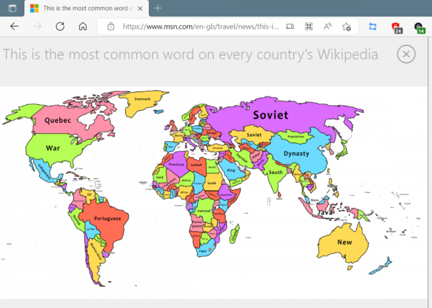Click the 'South' label on India

coord(276,172)
